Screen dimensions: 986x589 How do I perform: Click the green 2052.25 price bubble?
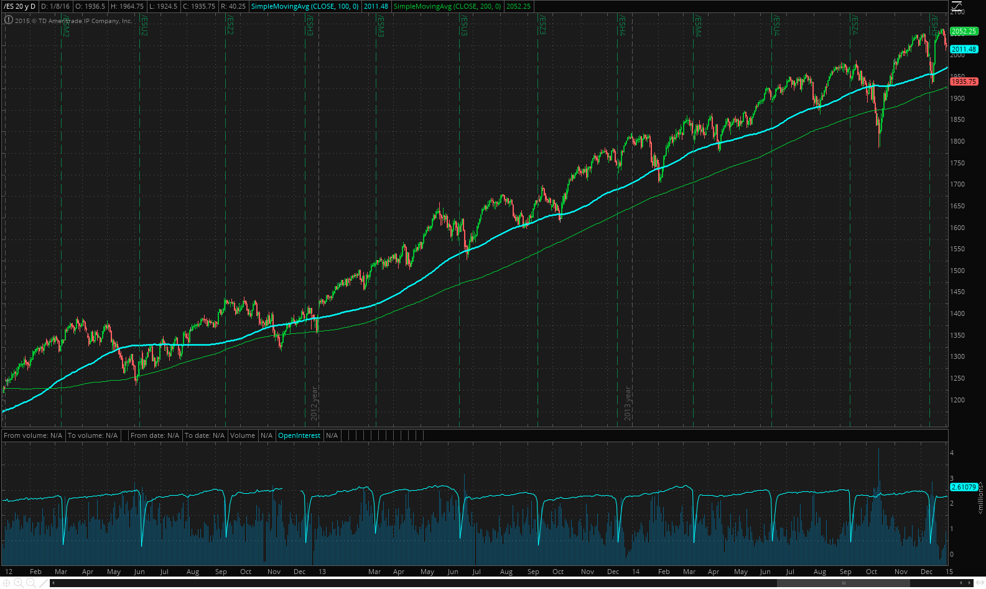(964, 31)
